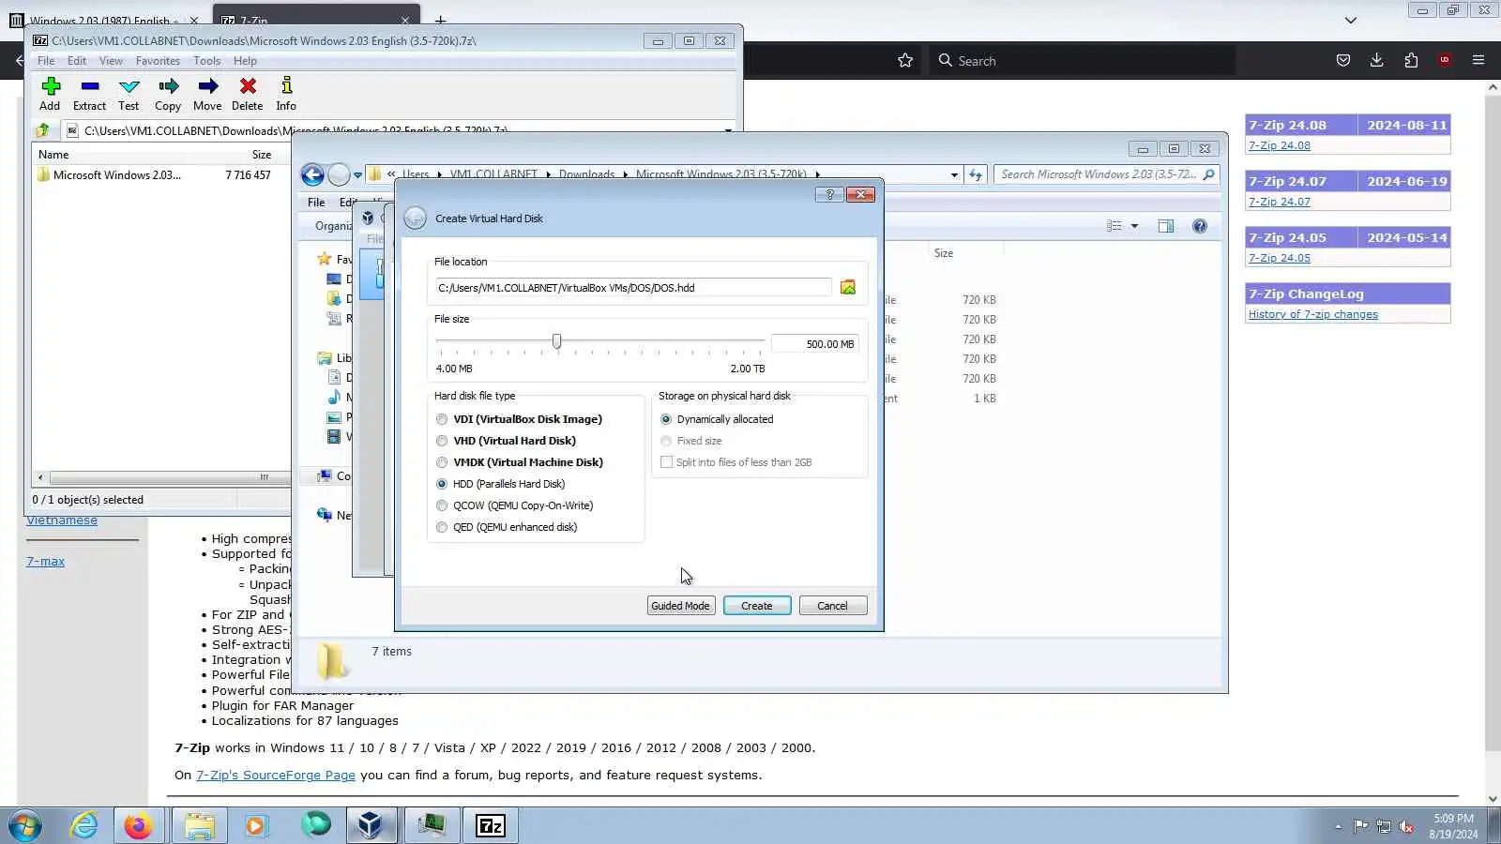Open the Firefox hamburger menu
Screen dimensions: 1501x844
coord(1478,61)
